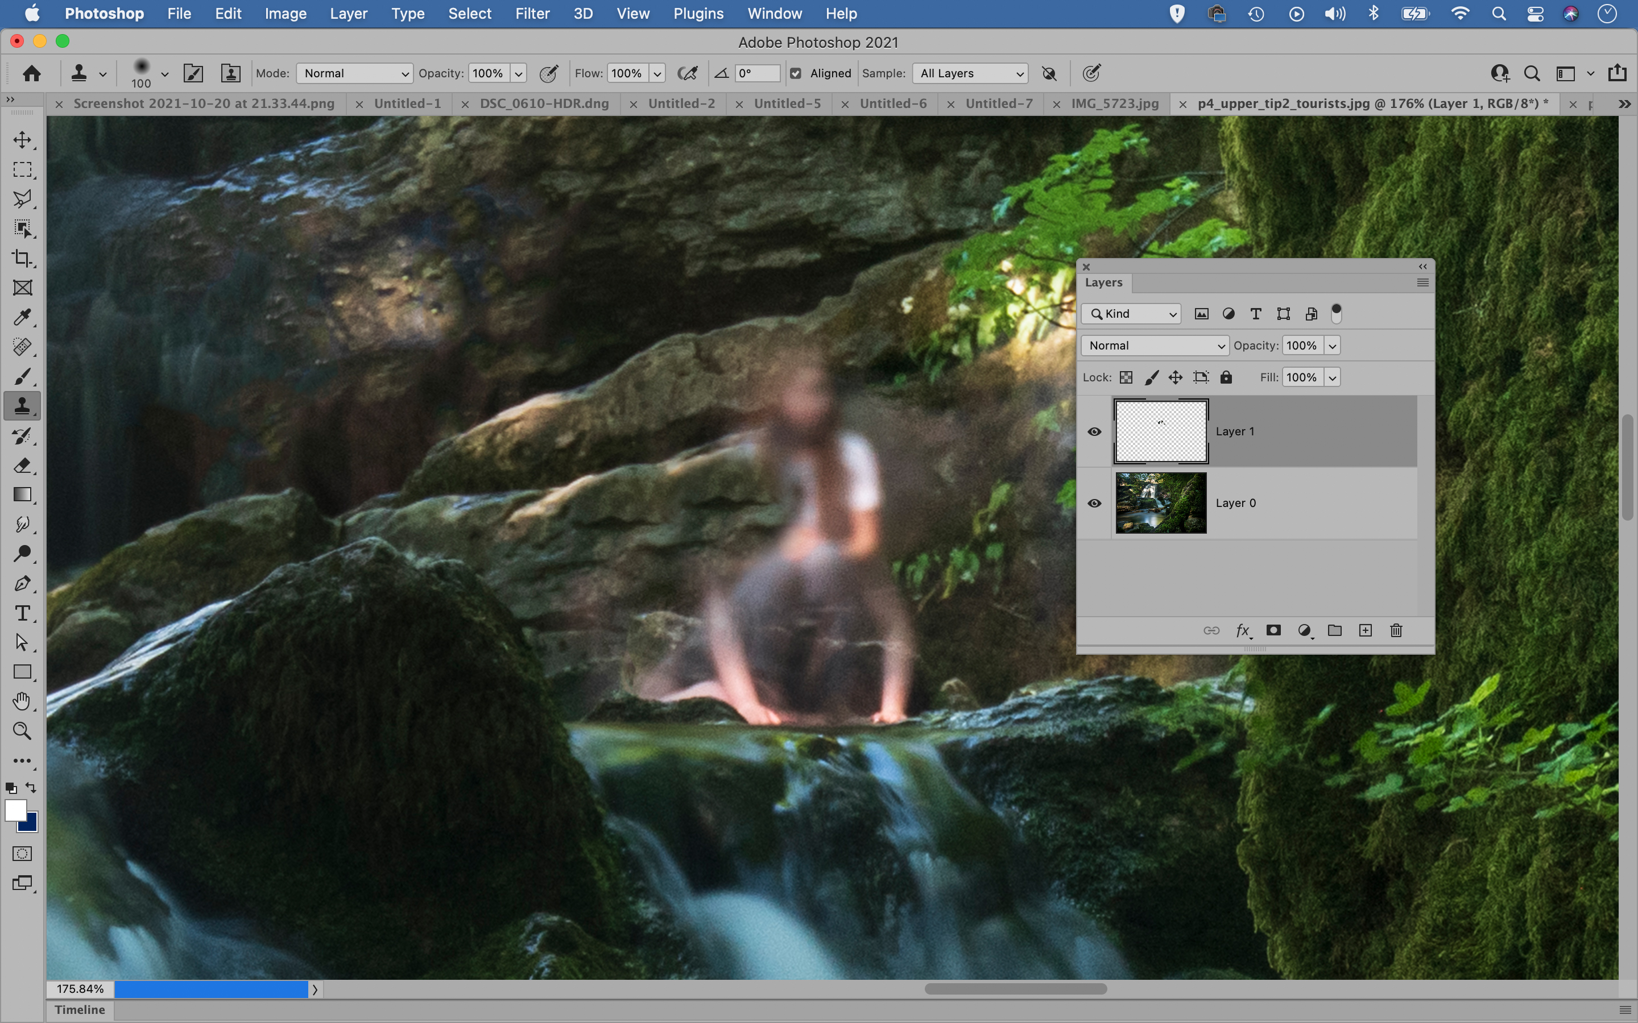
Task: Show the hidden document tabs overflow
Action: [1624, 103]
